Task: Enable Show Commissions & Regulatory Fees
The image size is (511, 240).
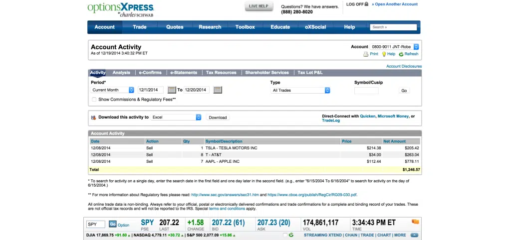Action: click(94, 100)
